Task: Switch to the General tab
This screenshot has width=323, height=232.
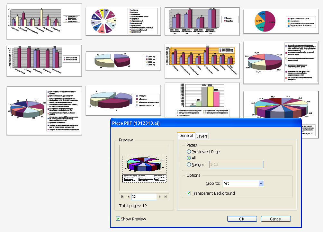Action: (x=186, y=135)
